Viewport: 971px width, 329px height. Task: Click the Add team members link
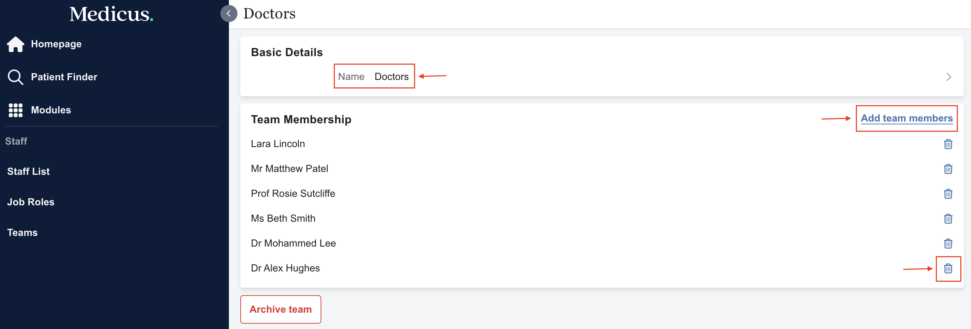[906, 118]
